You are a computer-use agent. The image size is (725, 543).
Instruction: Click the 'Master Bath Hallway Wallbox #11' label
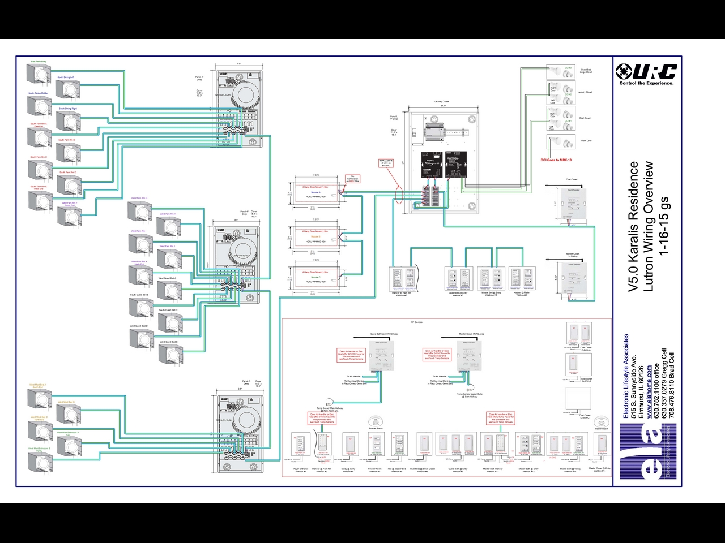click(x=493, y=470)
